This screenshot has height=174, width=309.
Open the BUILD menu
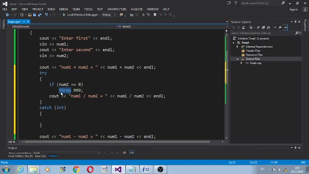pyautogui.click(x=51, y=9)
